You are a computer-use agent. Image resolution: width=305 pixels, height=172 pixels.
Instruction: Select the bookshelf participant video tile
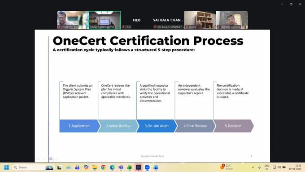200,20
